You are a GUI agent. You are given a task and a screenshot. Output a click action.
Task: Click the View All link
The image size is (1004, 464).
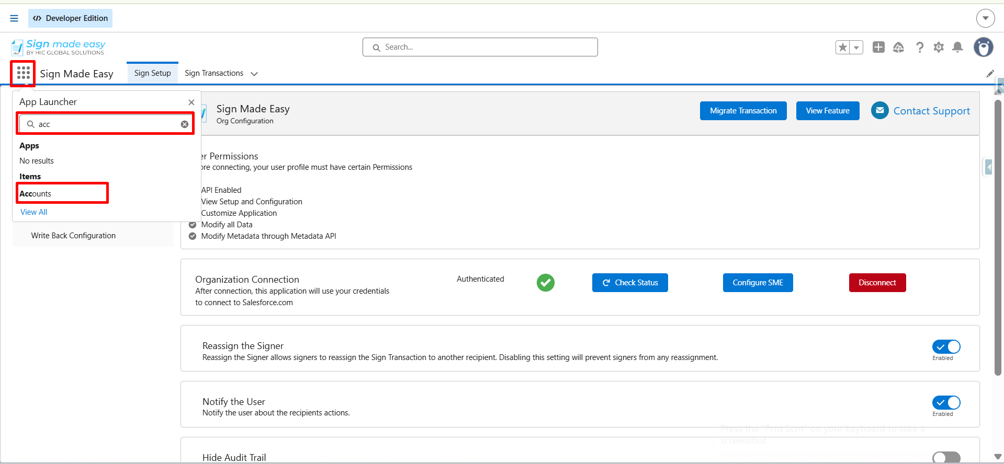34,212
